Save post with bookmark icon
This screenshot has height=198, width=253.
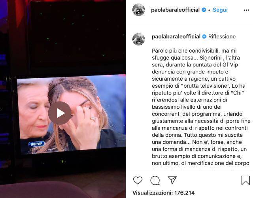click(x=245, y=180)
